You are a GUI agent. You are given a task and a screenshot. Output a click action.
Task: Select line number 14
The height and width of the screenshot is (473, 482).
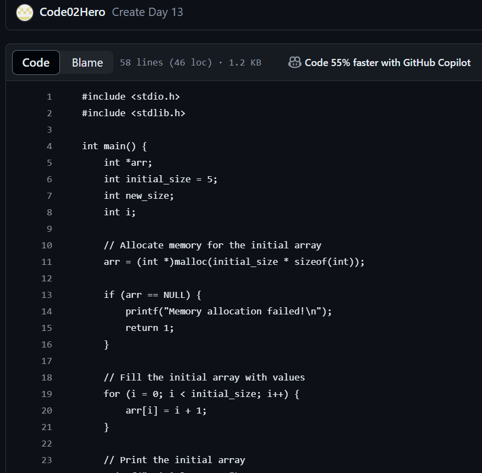pyautogui.click(x=47, y=312)
